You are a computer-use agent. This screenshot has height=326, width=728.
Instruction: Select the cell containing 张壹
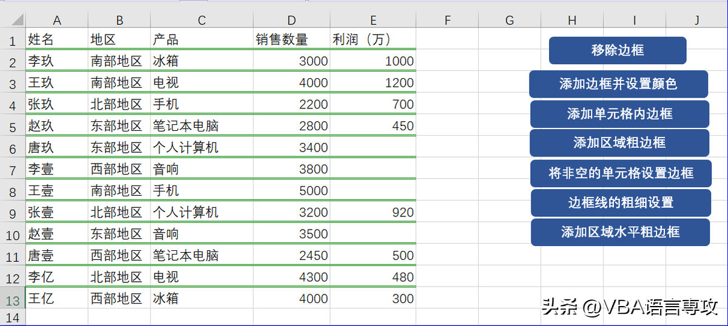point(56,212)
